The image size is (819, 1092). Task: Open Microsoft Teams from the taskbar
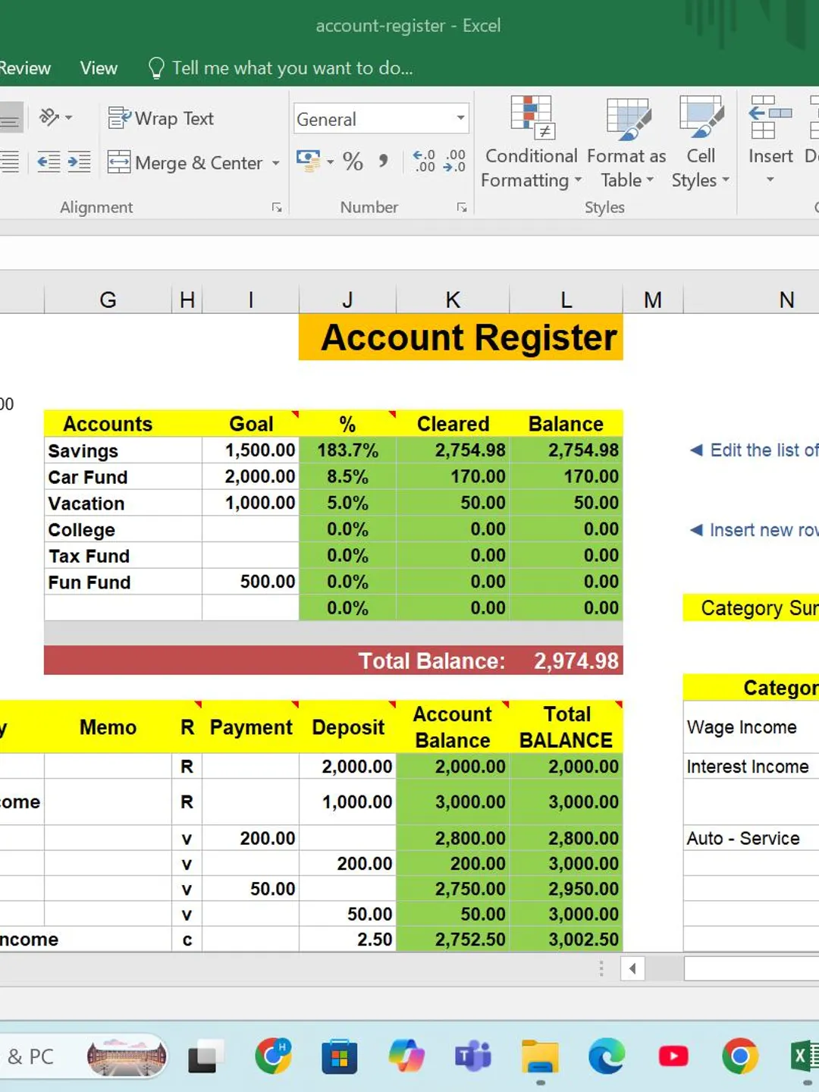[x=473, y=1056]
